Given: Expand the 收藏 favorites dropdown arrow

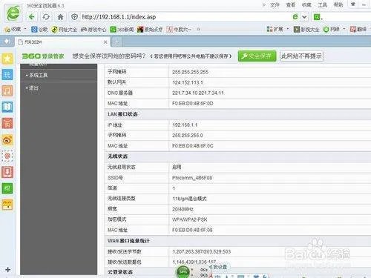Looking at the screenshot, I should click(x=25, y=29).
